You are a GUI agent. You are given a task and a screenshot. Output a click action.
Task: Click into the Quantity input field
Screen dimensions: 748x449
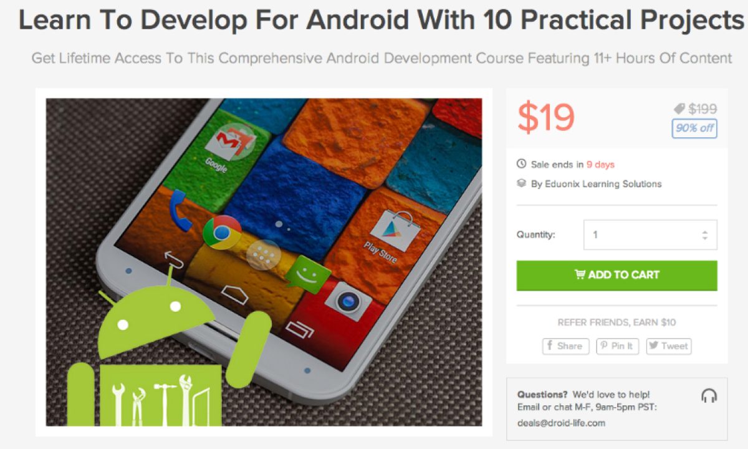point(650,235)
